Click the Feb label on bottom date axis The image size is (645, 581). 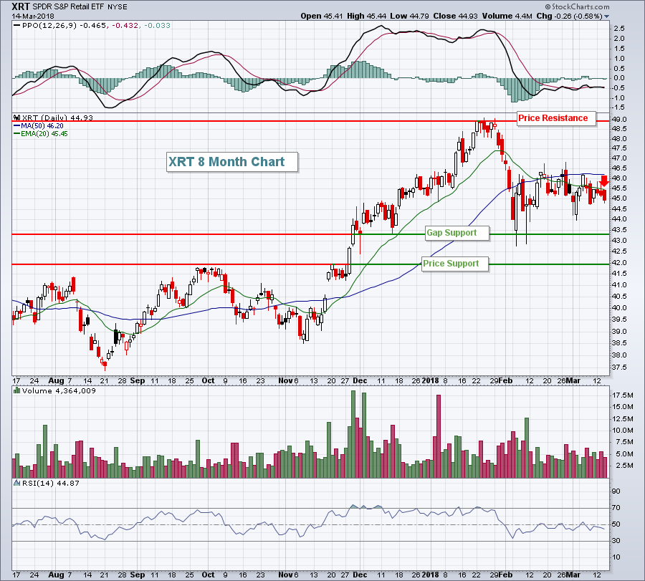506,575
